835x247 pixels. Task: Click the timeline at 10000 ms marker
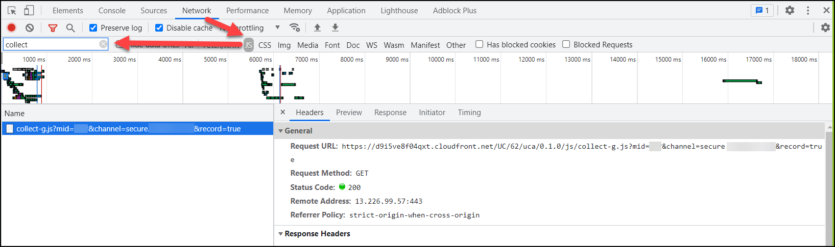(440, 60)
